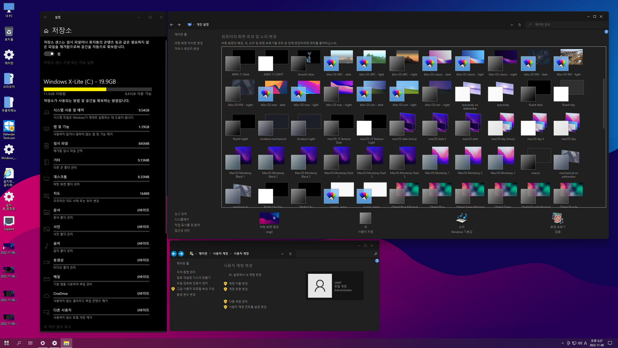618x348 pixels.
Task: Open 접근성 센터 link
Action: [x=182, y=231]
